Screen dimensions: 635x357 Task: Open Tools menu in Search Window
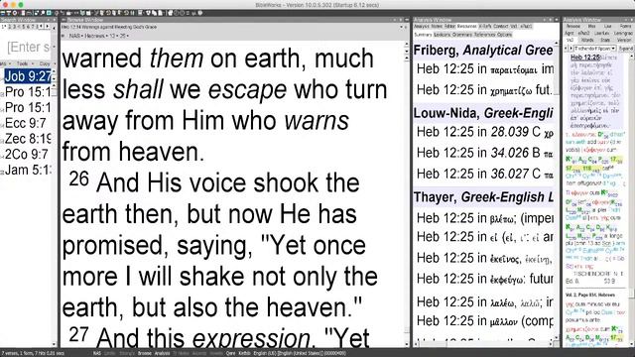tap(22, 63)
